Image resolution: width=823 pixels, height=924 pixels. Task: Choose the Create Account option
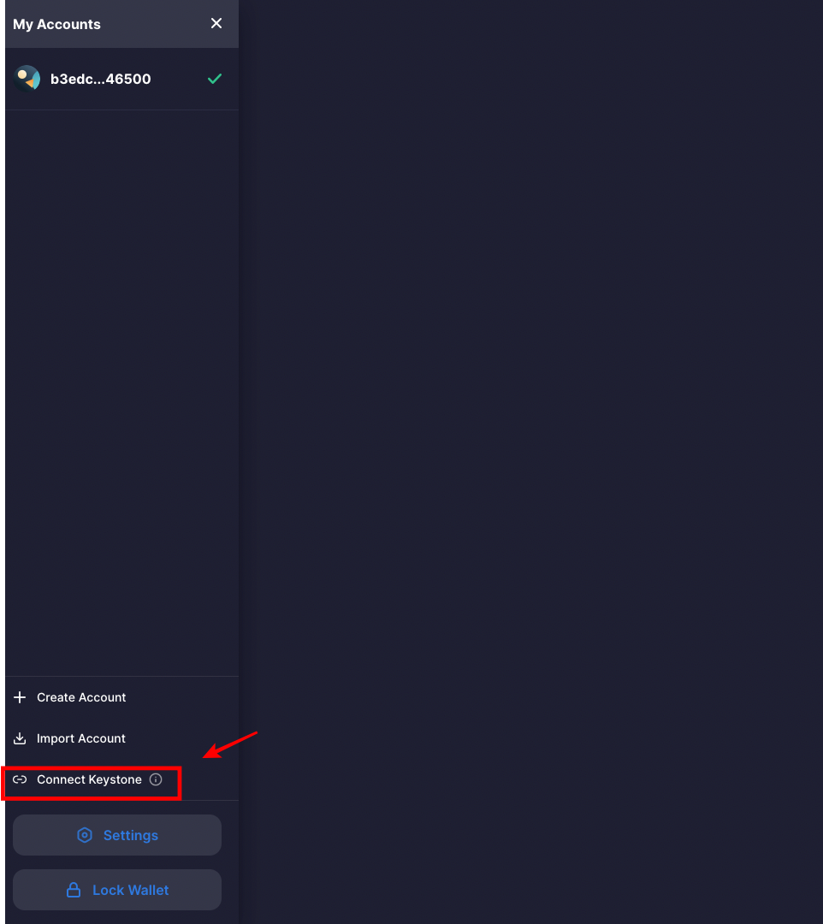coord(81,697)
